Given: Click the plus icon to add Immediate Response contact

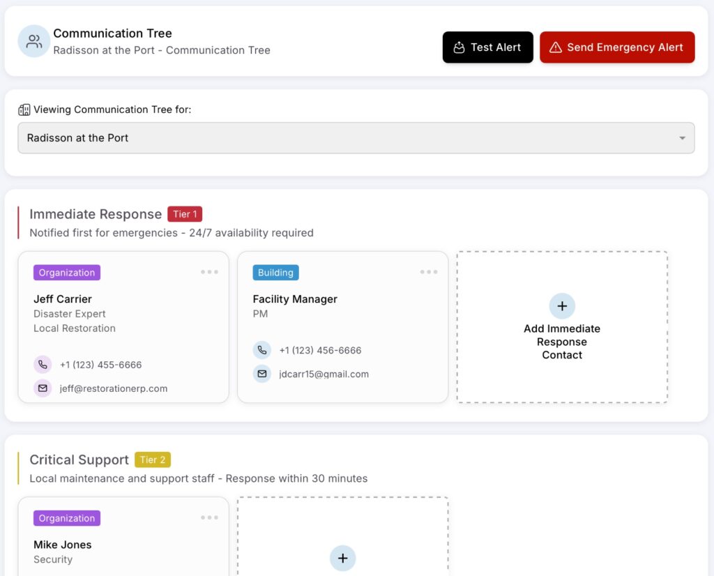Looking at the screenshot, I should [x=562, y=306].
